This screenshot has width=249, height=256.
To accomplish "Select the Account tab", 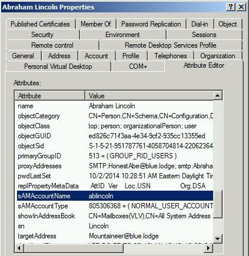I will (97, 56).
